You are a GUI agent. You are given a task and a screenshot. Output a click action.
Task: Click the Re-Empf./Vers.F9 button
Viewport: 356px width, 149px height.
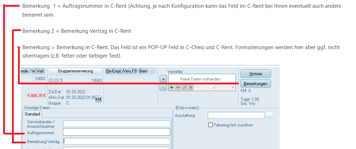click(121, 71)
